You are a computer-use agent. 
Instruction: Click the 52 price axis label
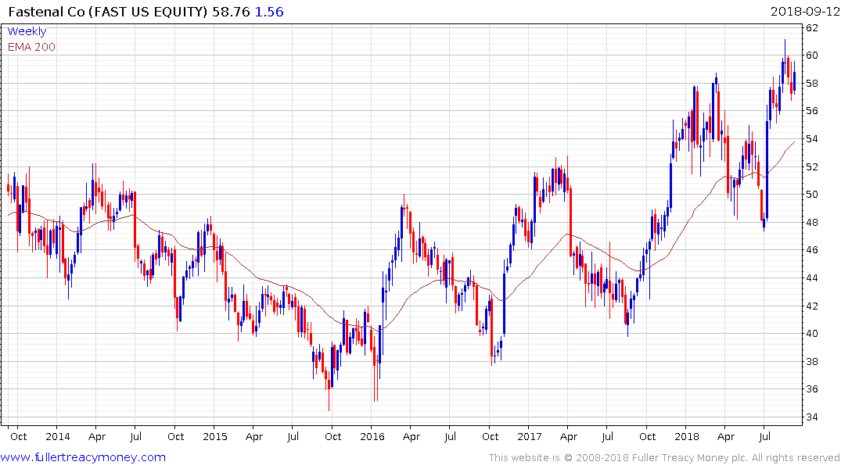click(811, 166)
